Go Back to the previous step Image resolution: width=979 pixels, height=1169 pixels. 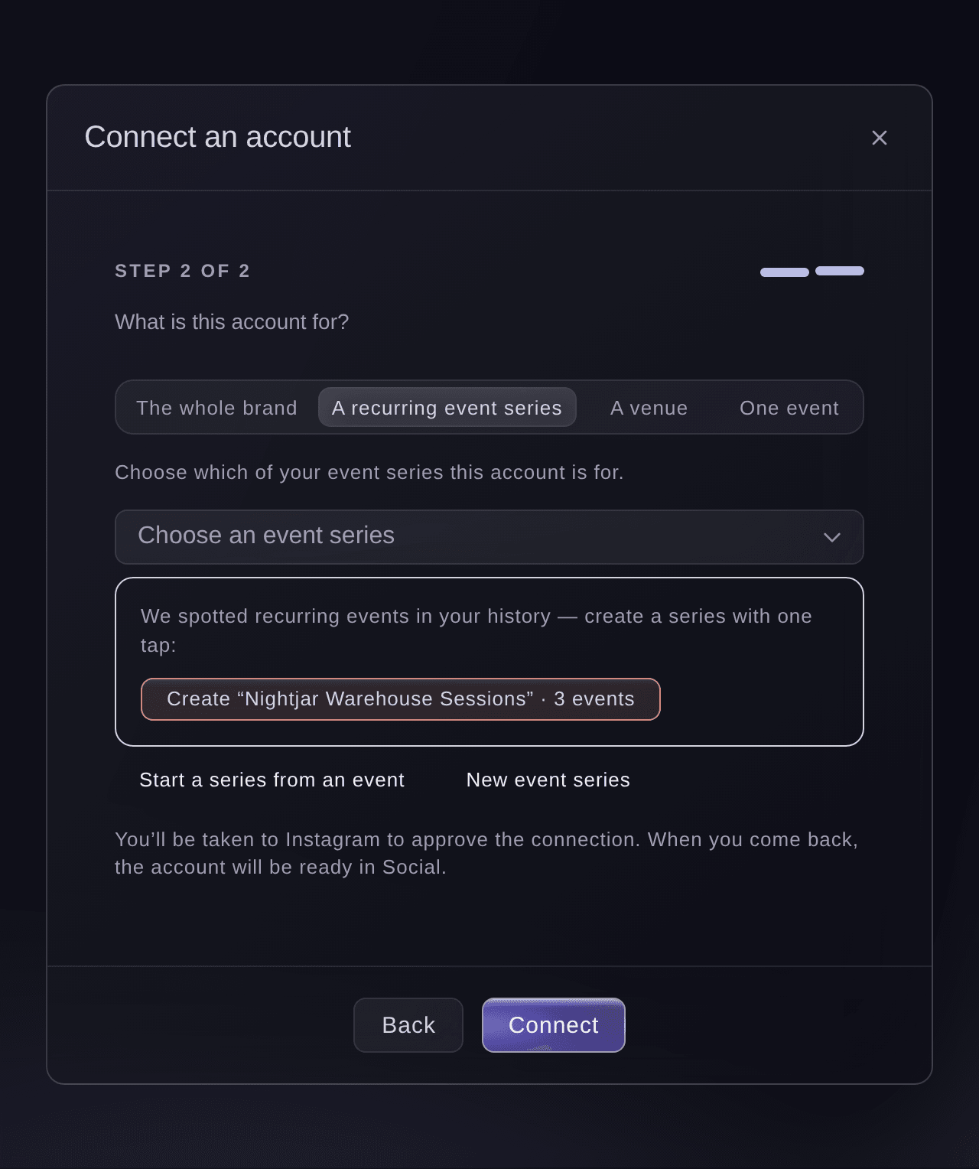[x=408, y=1025]
